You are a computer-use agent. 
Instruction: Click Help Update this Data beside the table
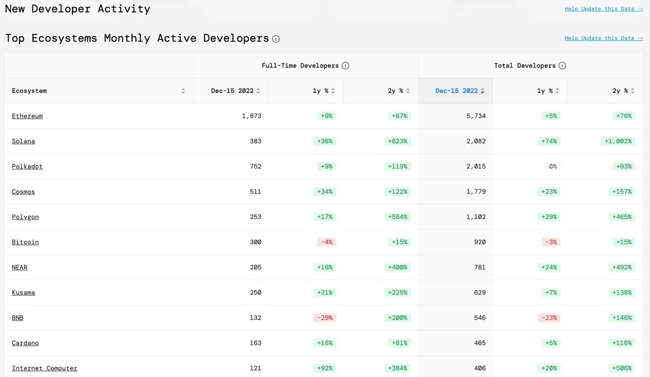603,38
